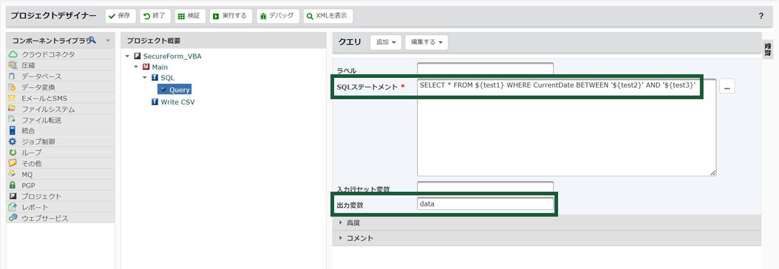779x269 pixels.
Task: Execute the project with 実行する
Action: pyautogui.click(x=231, y=16)
